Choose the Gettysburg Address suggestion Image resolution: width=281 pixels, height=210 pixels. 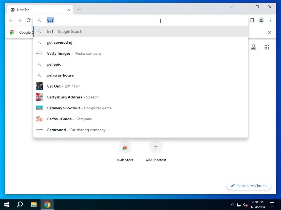(x=141, y=97)
